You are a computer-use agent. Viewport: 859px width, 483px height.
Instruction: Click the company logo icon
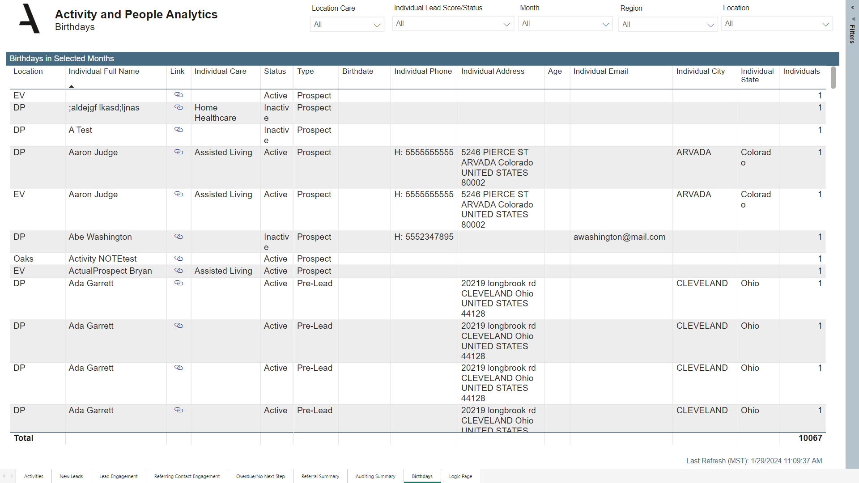pyautogui.click(x=30, y=19)
